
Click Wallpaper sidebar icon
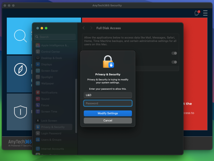38,83
